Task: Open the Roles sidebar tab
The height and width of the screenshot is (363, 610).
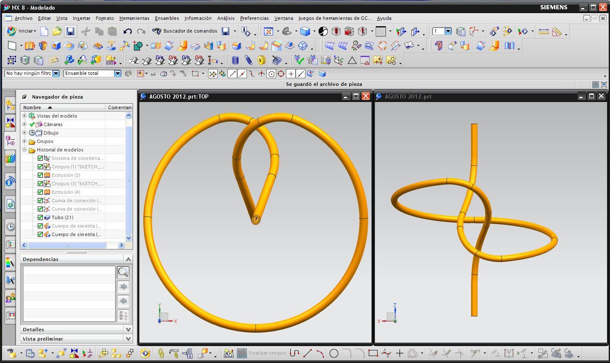Action: coord(10,298)
